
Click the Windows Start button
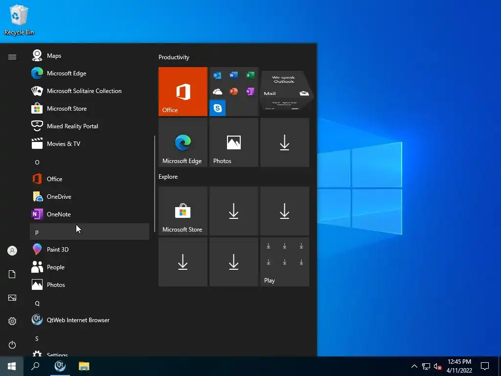tap(12, 366)
